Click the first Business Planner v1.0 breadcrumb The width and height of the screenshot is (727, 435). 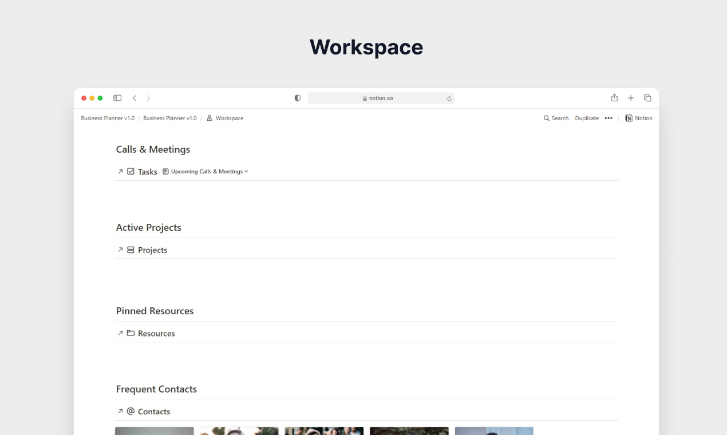click(107, 118)
